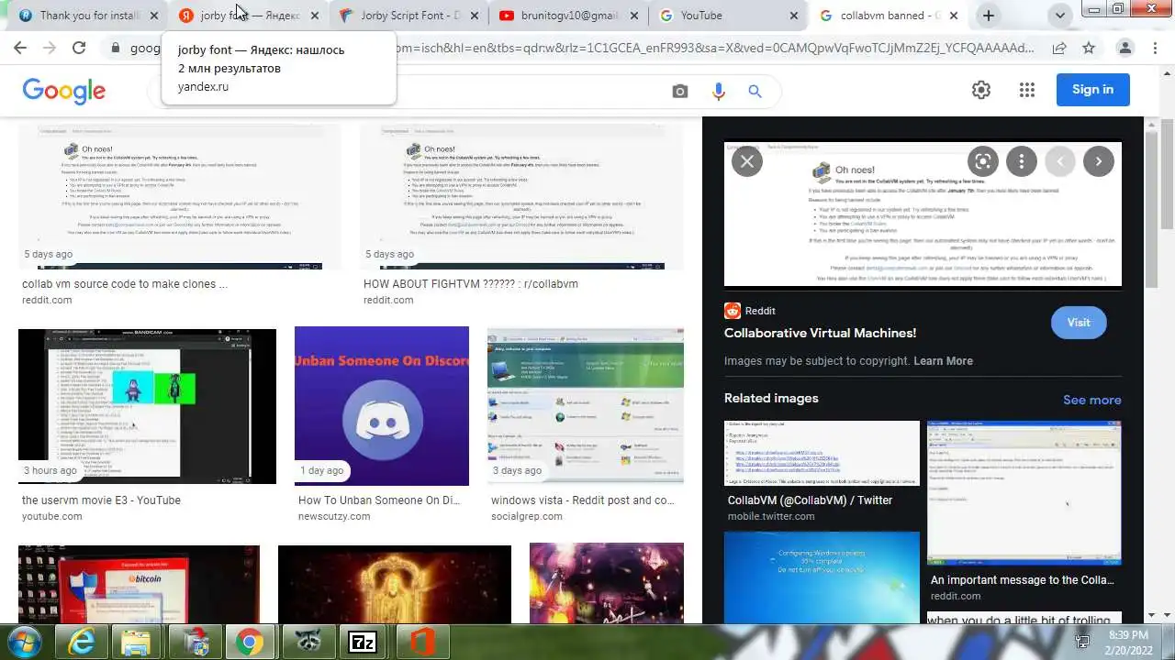Viewport: 1175px width, 660px height.
Task: Search by image camera icon
Action: click(680, 91)
